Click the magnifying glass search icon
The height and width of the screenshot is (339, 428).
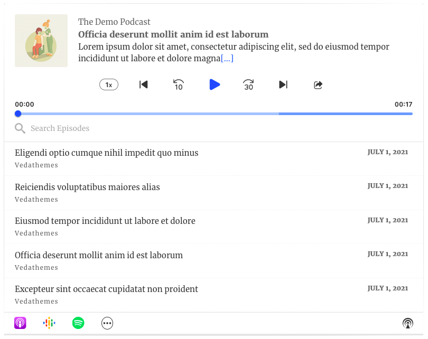[x=20, y=128]
